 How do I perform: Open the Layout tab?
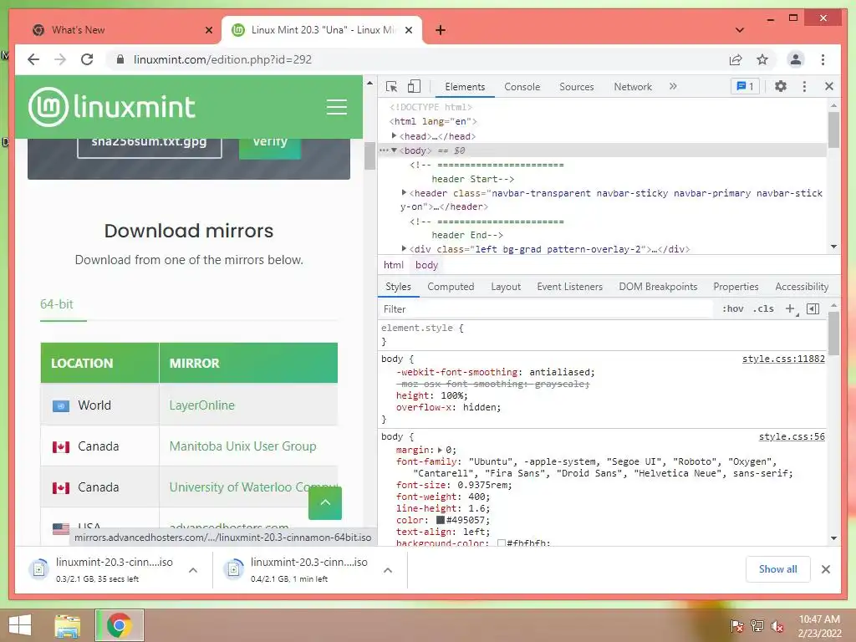point(506,287)
